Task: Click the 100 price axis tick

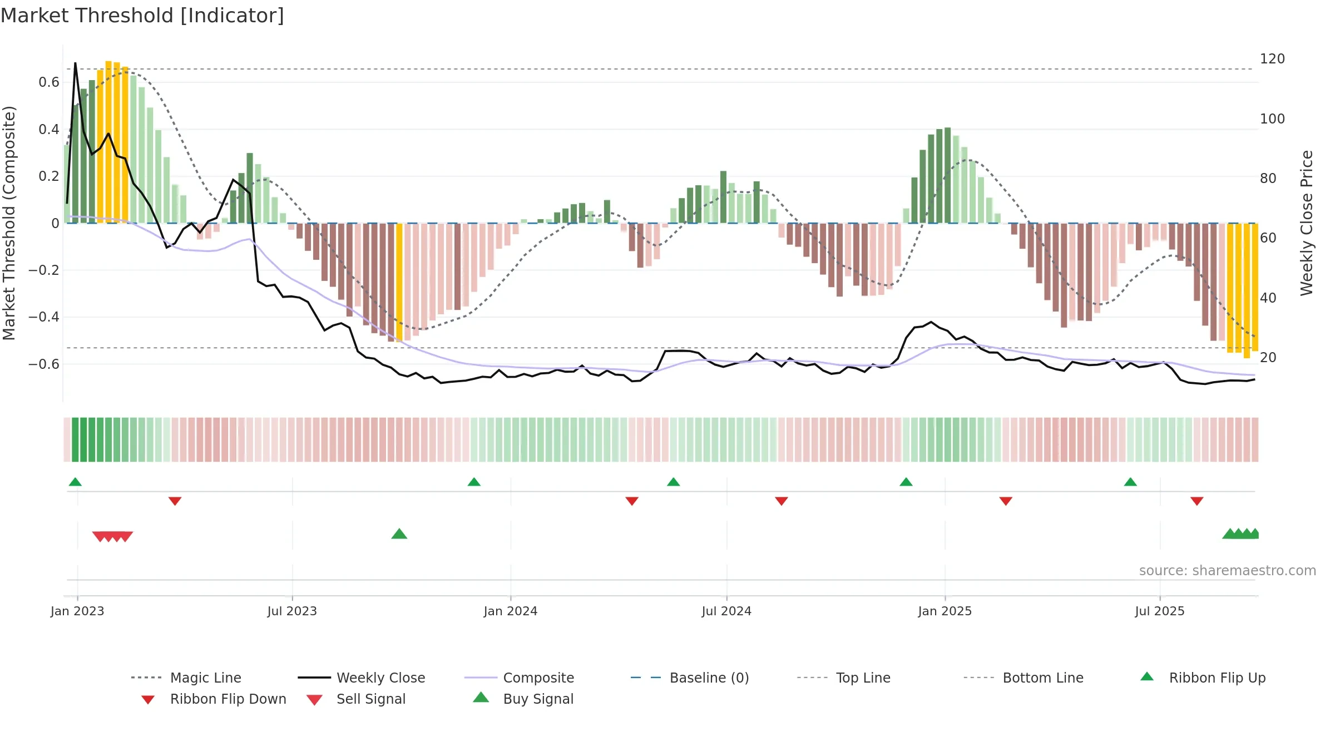Action: [x=1273, y=119]
